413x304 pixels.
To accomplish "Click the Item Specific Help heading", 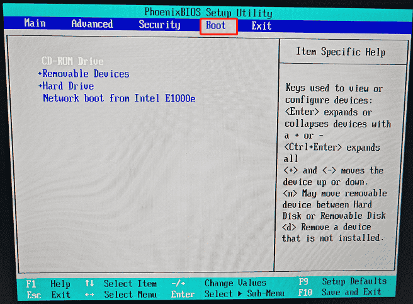I will (341, 52).
